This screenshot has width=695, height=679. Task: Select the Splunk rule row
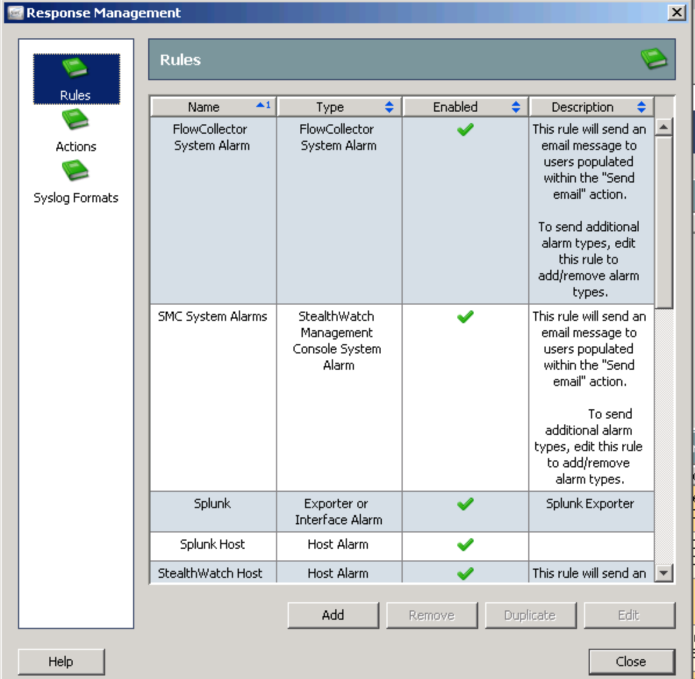tap(212, 504)
